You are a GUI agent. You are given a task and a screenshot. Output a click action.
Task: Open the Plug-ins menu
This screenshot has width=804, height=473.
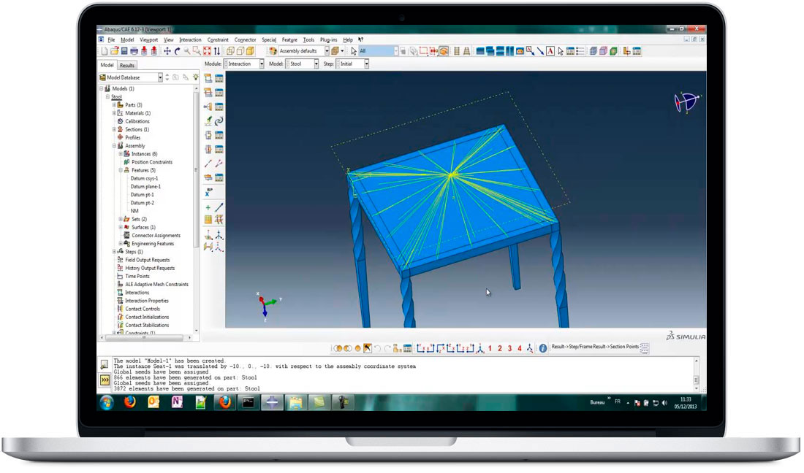click(x=329, y=39)
